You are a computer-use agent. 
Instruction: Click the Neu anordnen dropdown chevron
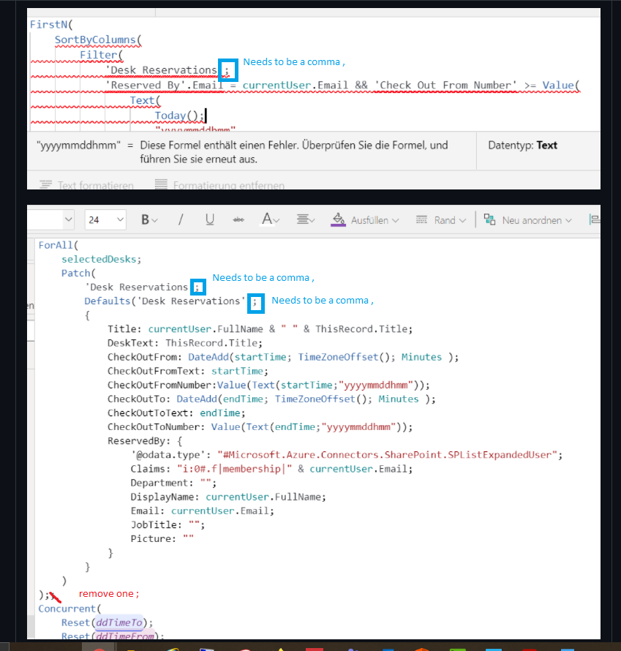tap(568, 219)
